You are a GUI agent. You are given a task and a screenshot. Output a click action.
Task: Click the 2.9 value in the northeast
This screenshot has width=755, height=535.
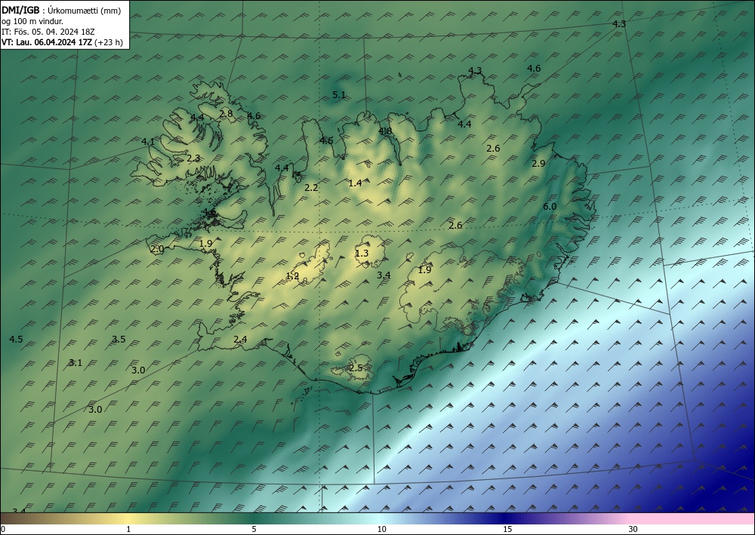538,164
